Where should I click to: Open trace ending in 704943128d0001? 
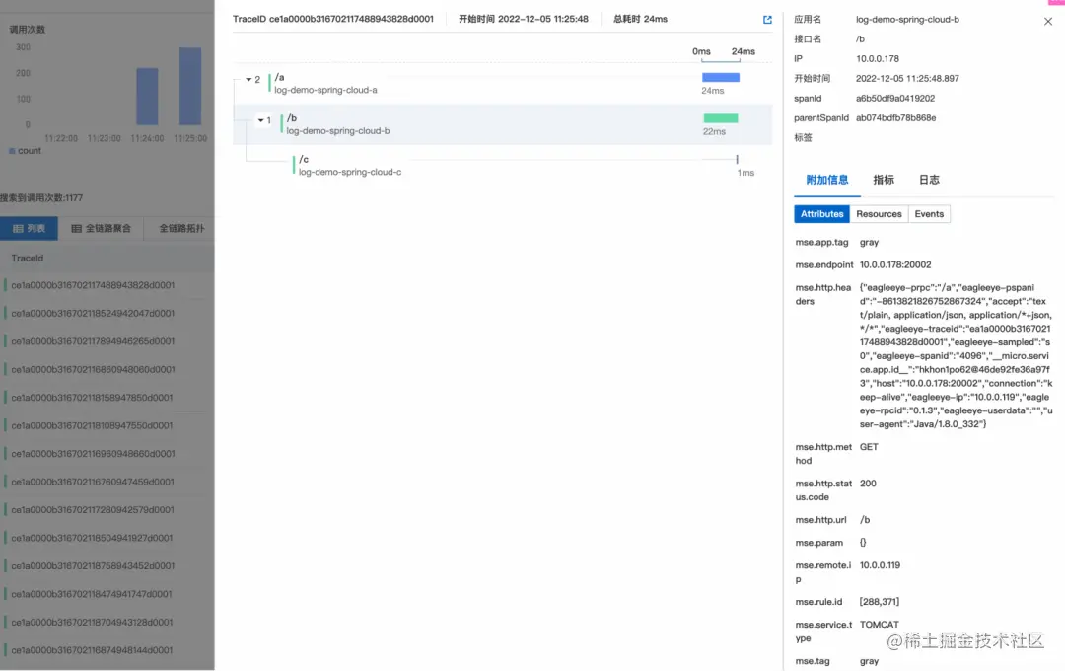click(x=92, y=622)
